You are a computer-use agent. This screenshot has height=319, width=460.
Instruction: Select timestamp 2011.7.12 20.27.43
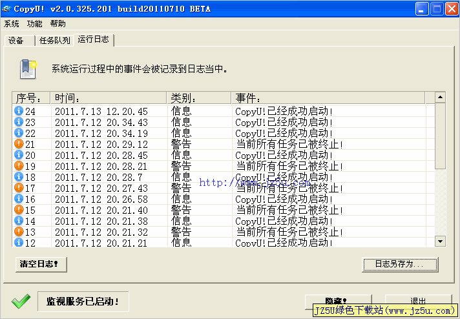pyautogui.click(x=101, y=188)
